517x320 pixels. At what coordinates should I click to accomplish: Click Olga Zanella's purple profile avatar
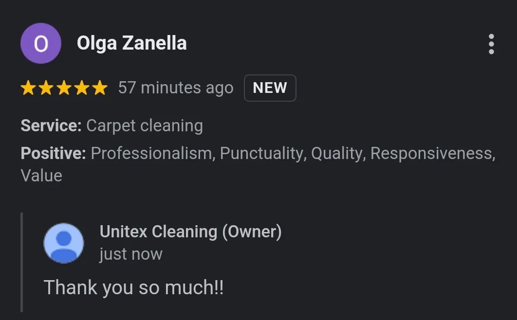click(41, 43)
